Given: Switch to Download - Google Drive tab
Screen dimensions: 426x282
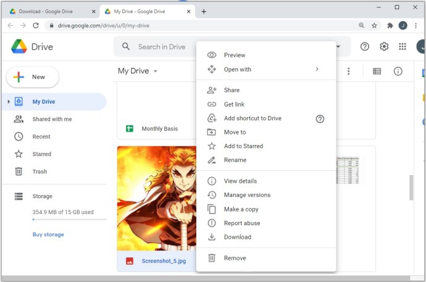Looking at the screenshot, I should [51, 11].
